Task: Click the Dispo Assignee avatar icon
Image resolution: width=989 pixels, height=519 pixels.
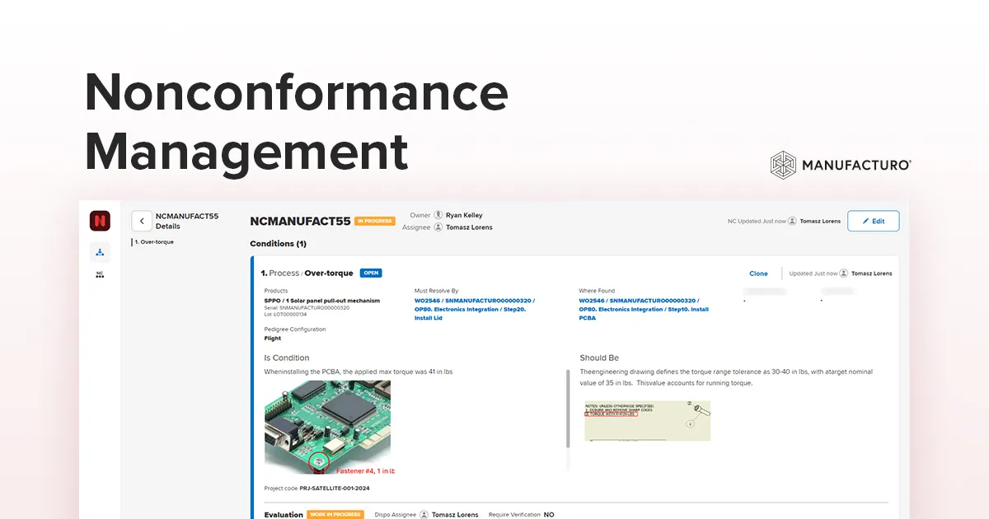Action: click(423, 514)
